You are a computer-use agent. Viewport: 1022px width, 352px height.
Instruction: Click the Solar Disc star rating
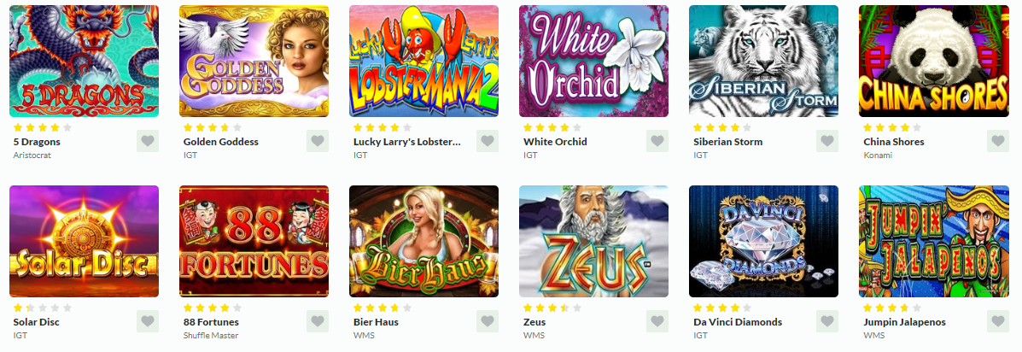[43, 308]
